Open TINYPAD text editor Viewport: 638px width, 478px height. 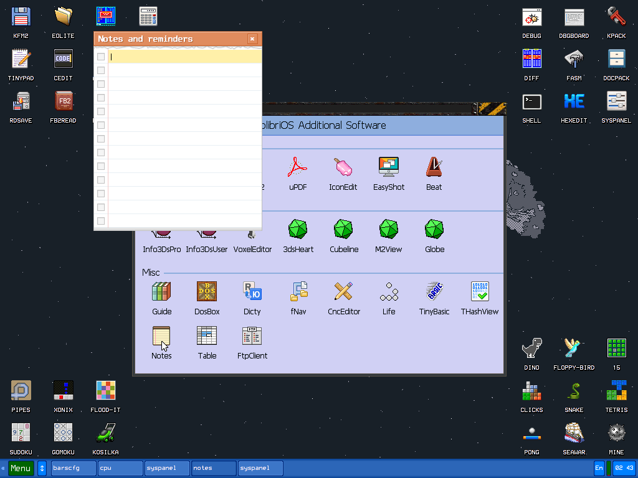[21, 59]
